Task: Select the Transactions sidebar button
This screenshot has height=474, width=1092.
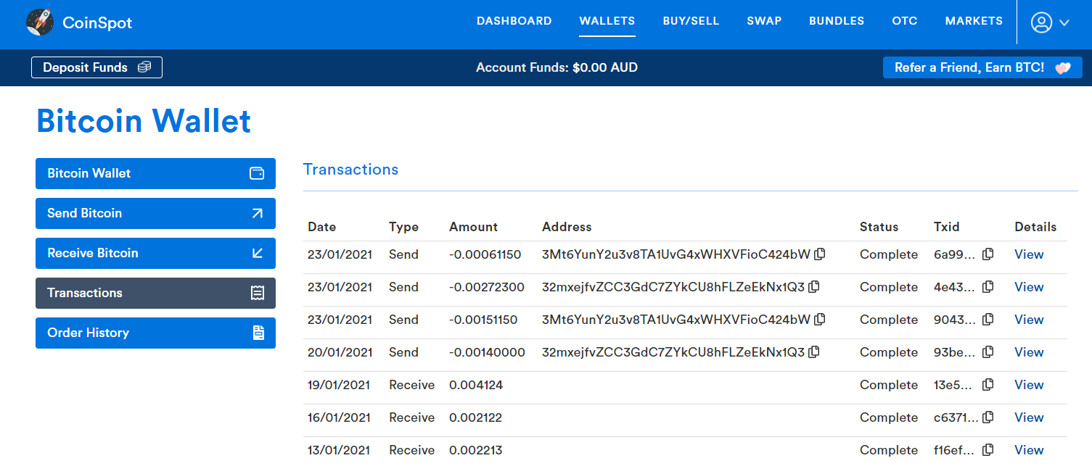Action: (x=155, y=293)
